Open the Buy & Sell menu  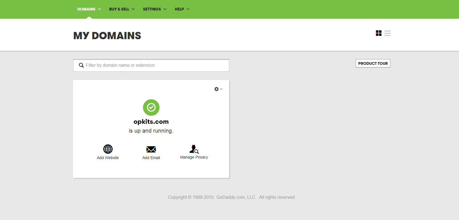[122, 9]
